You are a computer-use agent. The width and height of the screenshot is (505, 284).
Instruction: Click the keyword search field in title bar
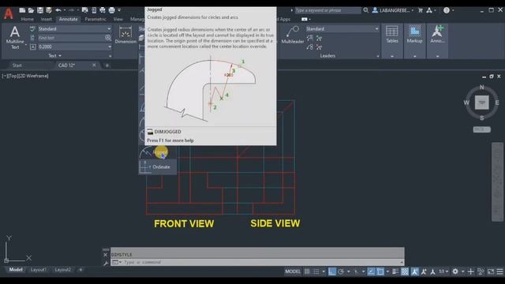pos(328,10)
